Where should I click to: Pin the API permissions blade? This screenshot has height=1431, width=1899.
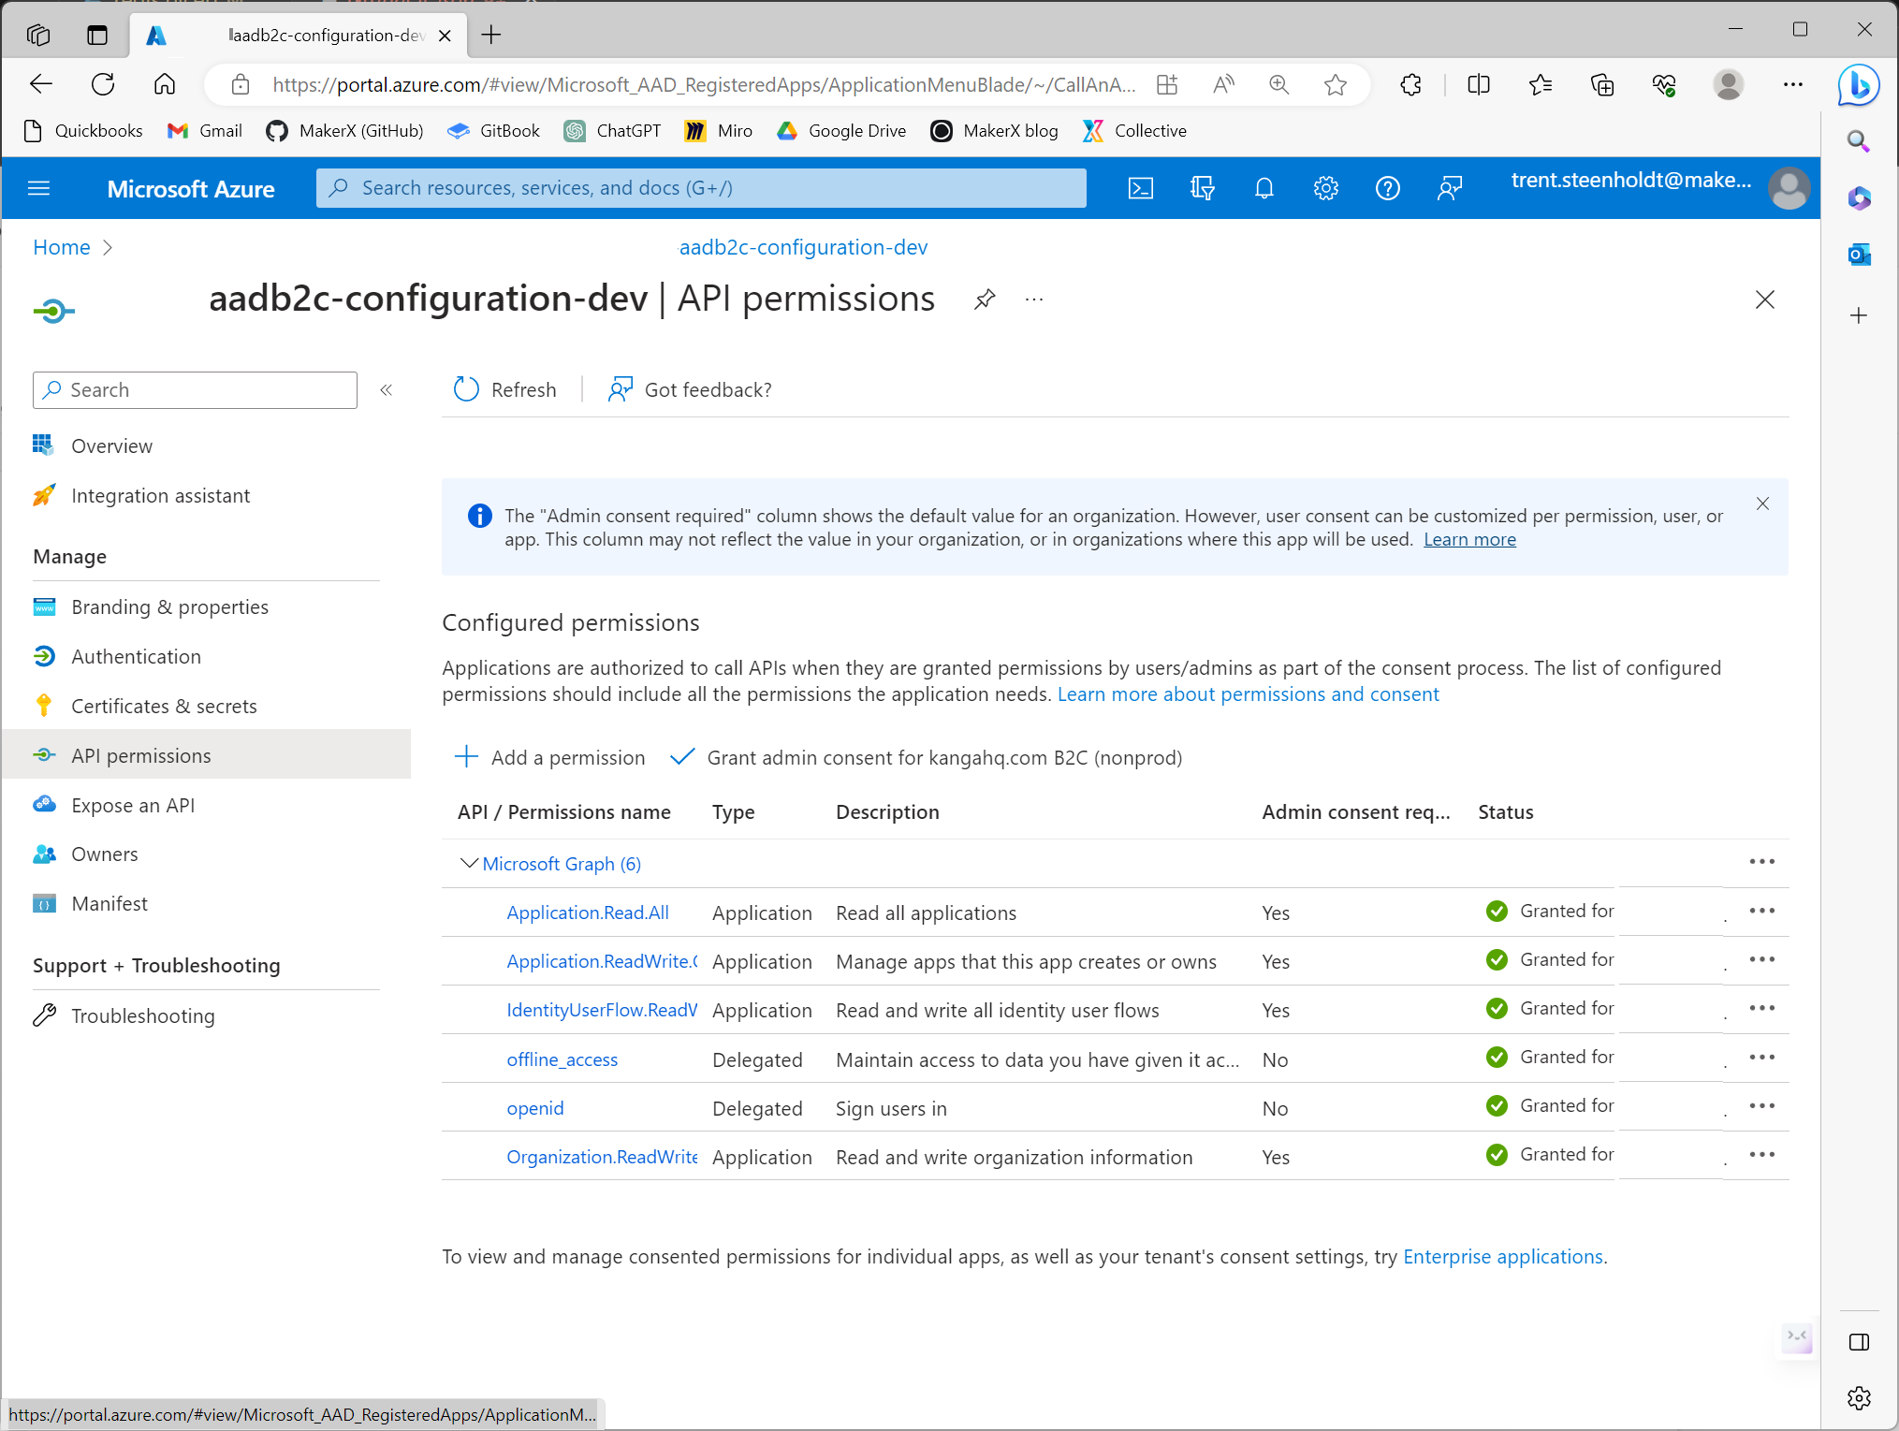985,299
